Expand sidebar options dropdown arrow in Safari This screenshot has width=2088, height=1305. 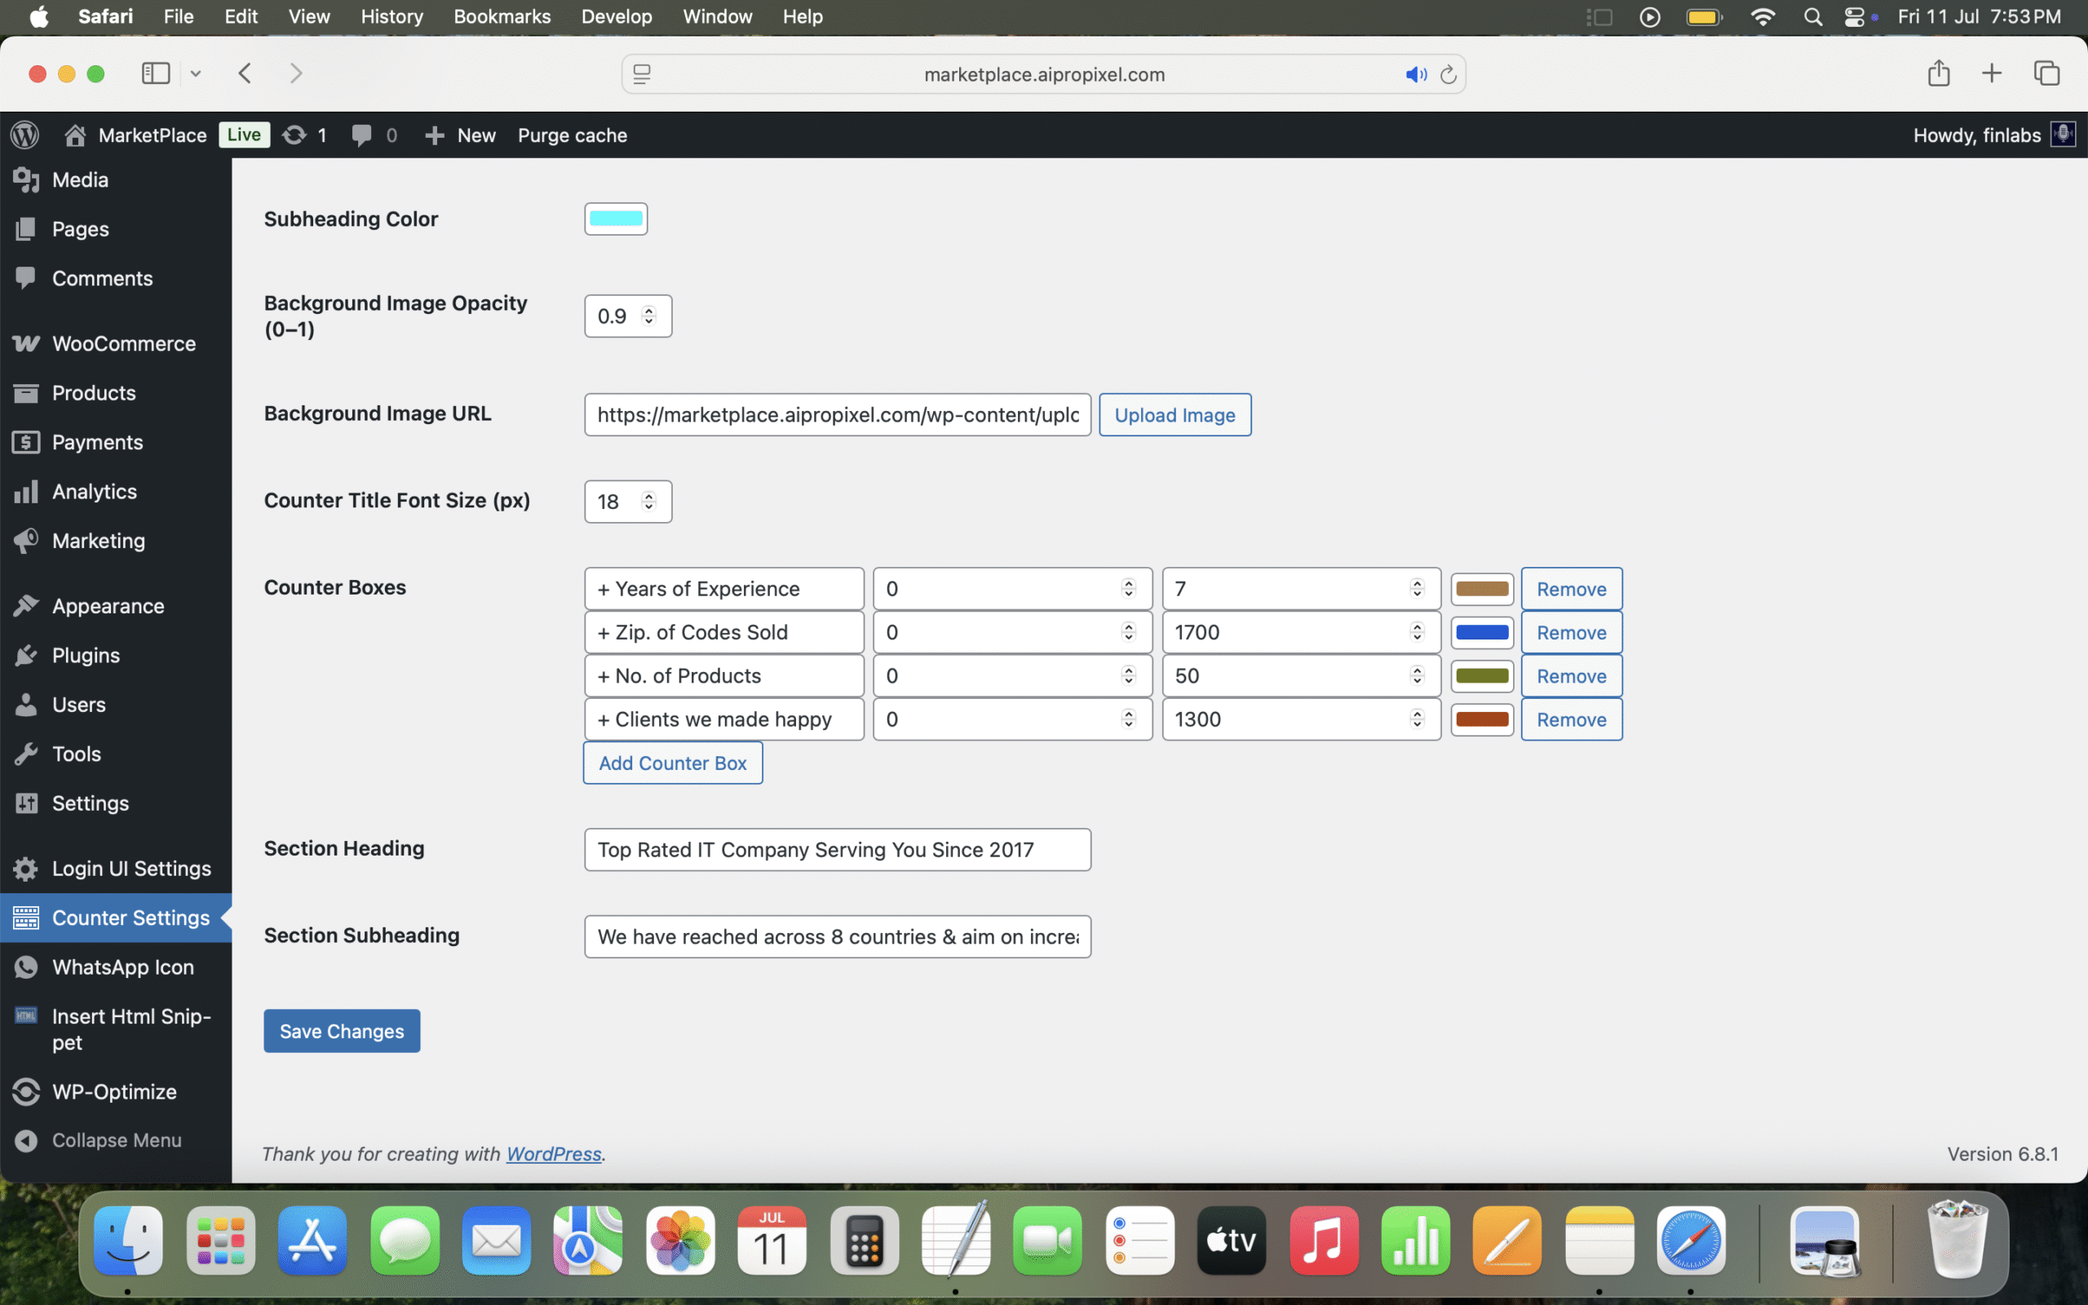(196, 73)
